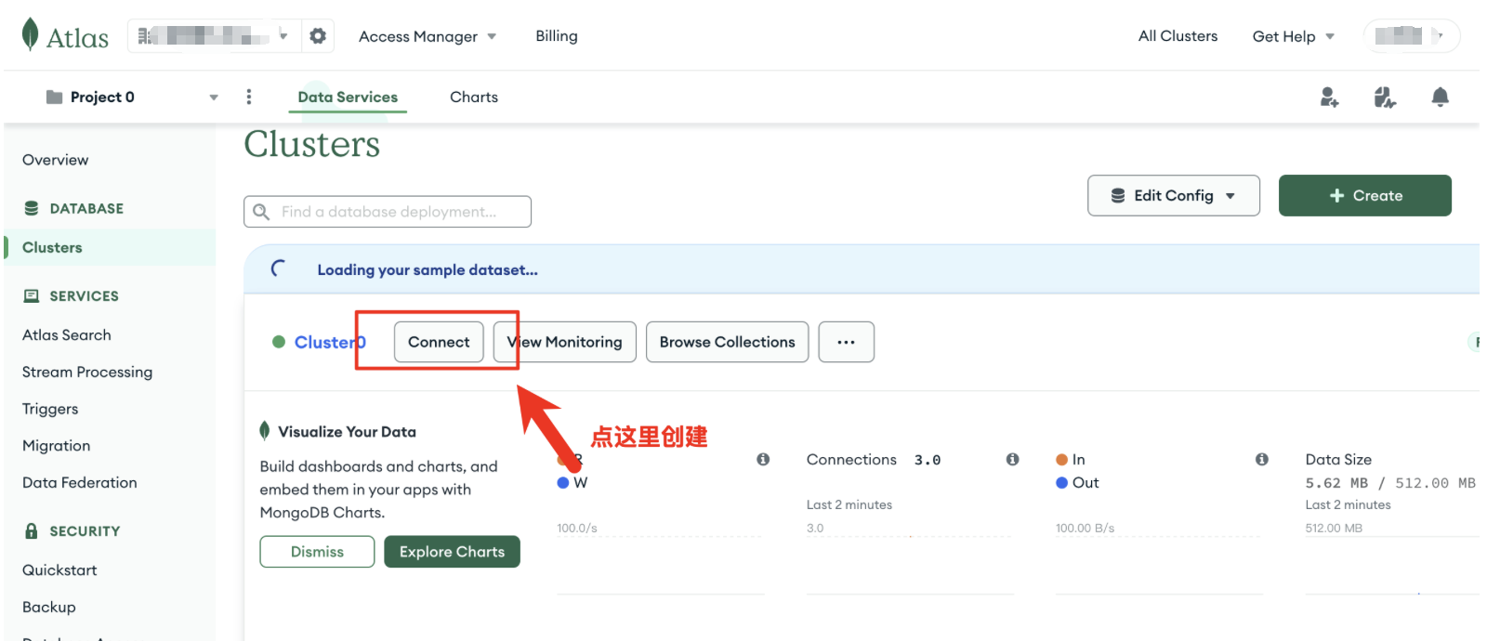The image size is (1487, 641).
Task: Click the DATABASE stack icon in sidebar
Action: pyautogui.click(x=32, y=208)
